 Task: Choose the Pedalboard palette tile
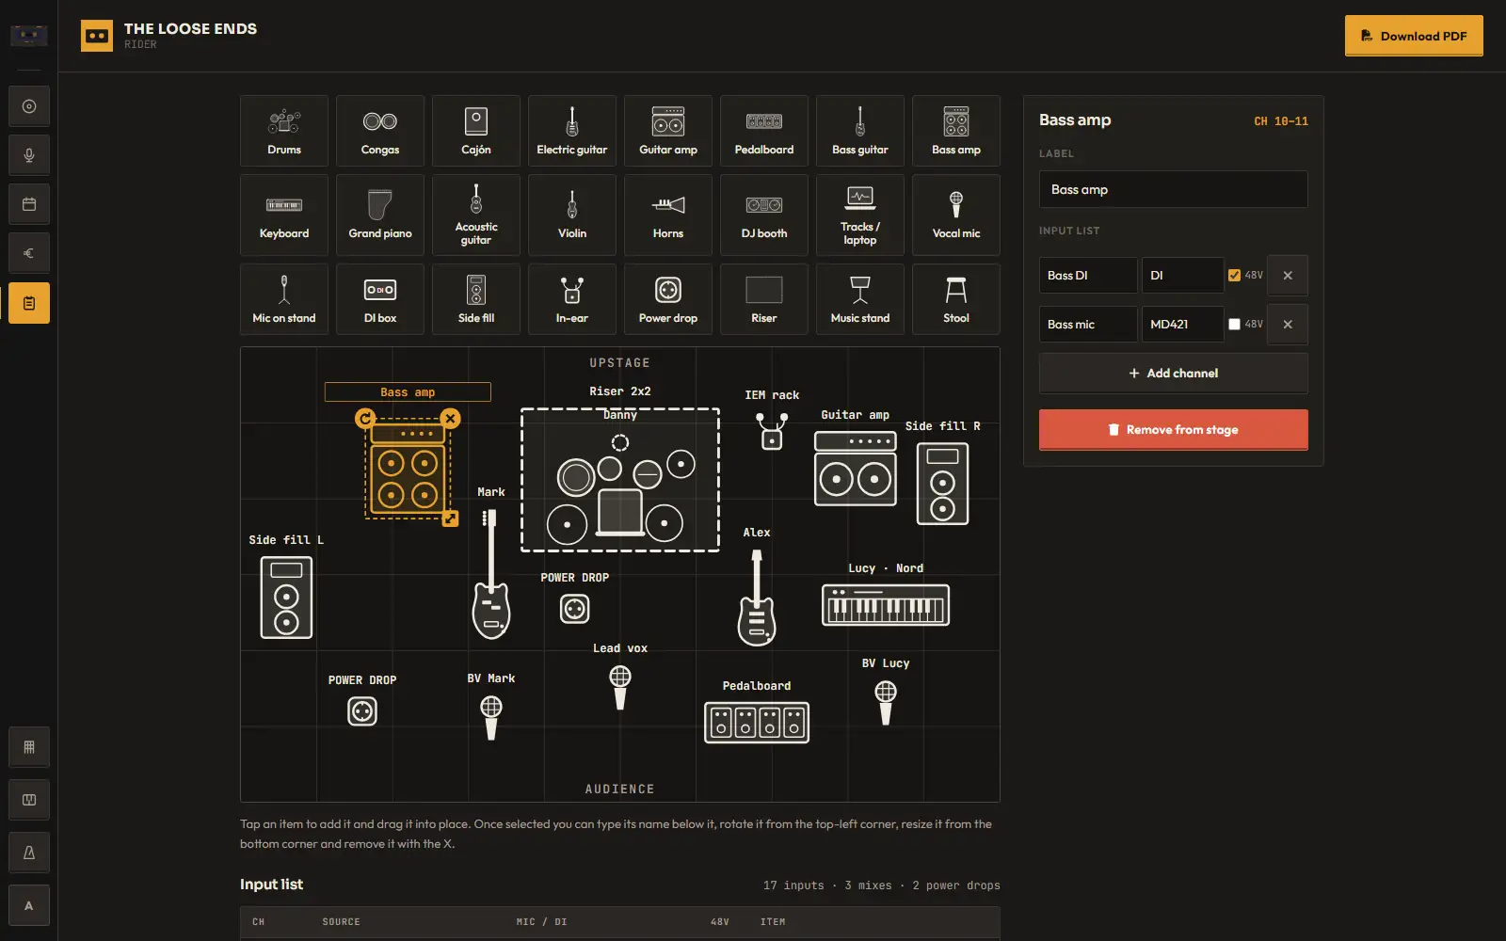[x=764, y=131]
